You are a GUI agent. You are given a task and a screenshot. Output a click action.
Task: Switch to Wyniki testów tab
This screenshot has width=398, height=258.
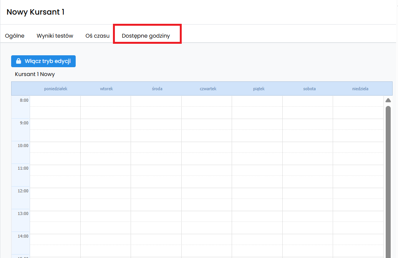(55, 36)
